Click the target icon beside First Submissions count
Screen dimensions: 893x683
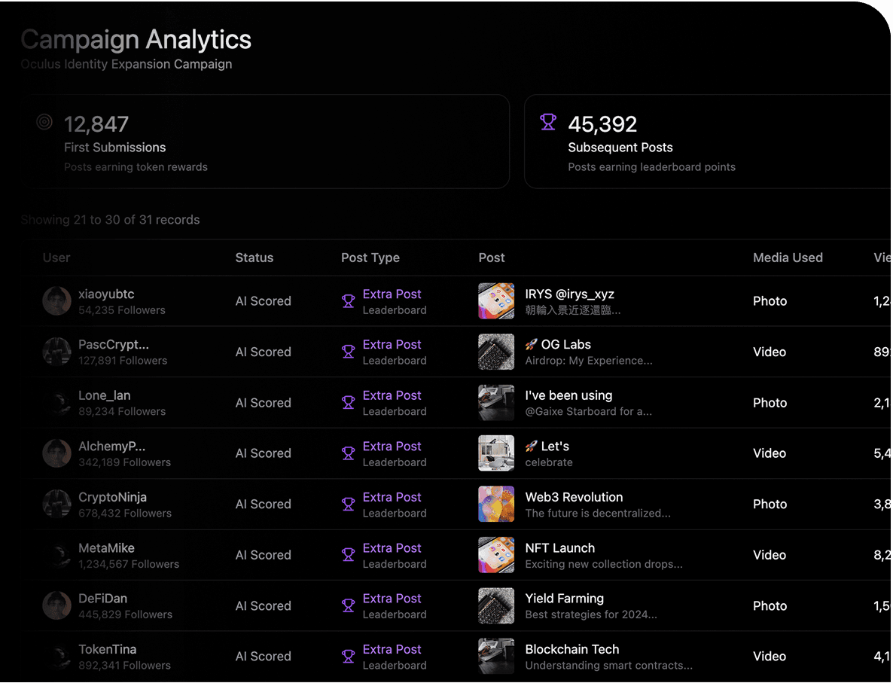click(44, 120)
